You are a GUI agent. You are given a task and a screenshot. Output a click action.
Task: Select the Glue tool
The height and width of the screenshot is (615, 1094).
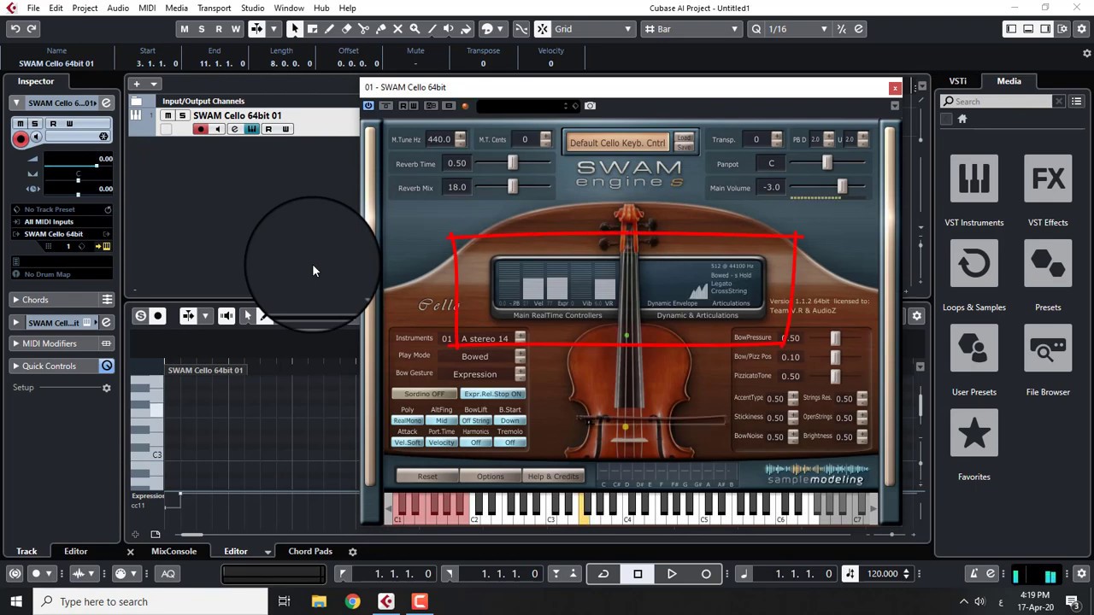[380, 29]
